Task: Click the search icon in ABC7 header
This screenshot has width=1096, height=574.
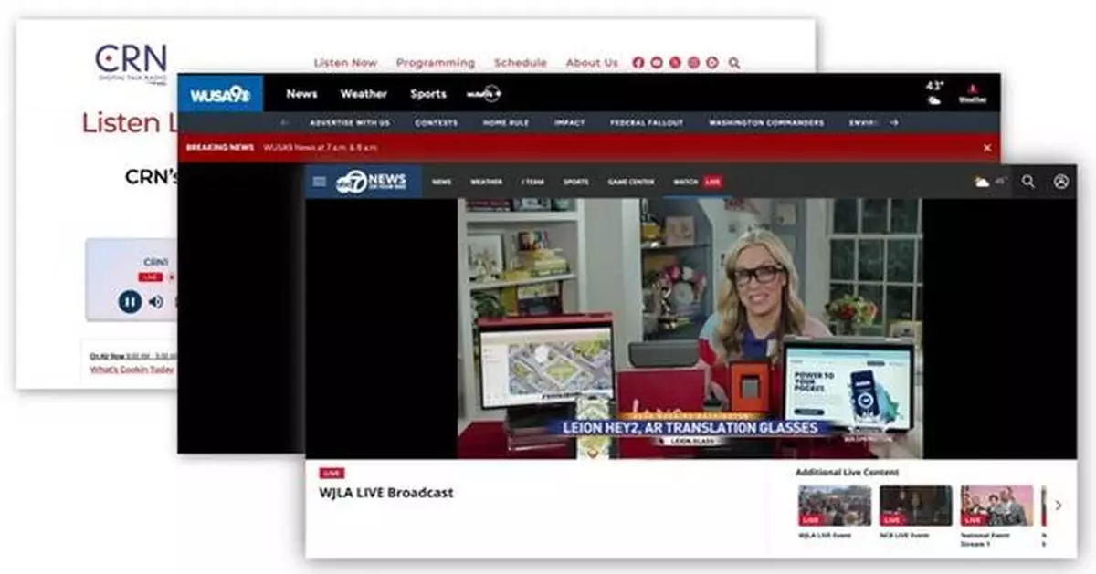Action: point(1028,182)
